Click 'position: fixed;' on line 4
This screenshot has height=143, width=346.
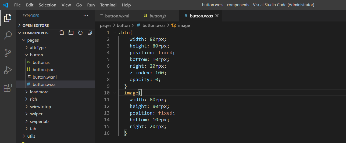click(x=152, y=53)
